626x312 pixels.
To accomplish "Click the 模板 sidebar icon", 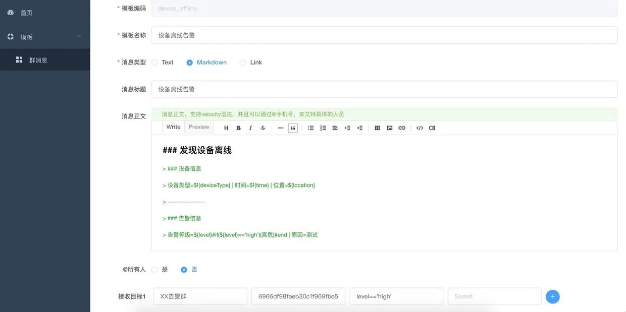I will click(11, 37).
